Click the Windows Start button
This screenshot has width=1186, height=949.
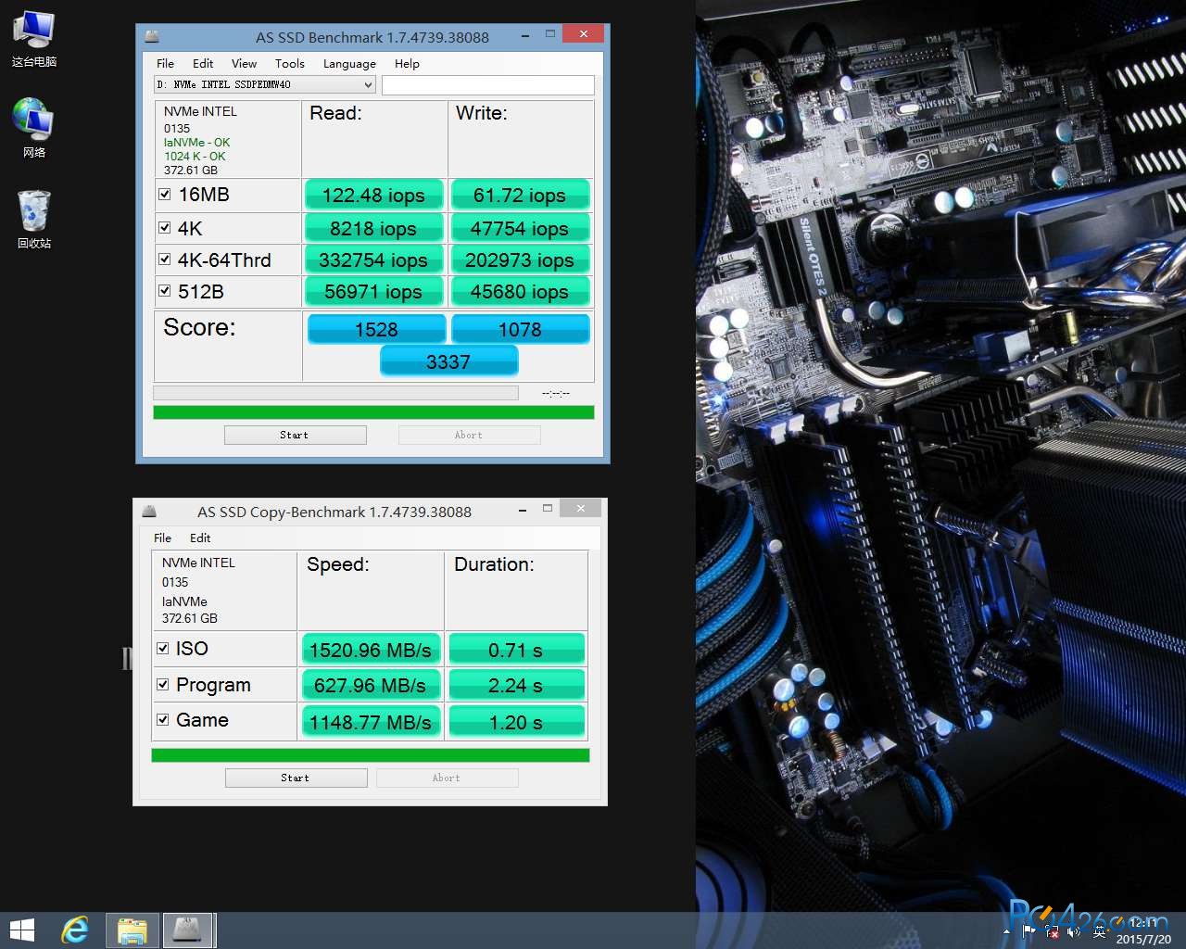(x=22, y=930)
